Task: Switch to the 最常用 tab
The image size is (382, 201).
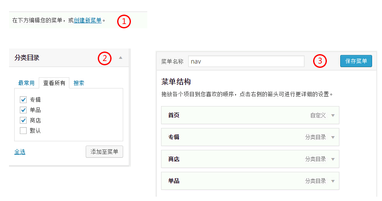Action: (x=26, y=83)
